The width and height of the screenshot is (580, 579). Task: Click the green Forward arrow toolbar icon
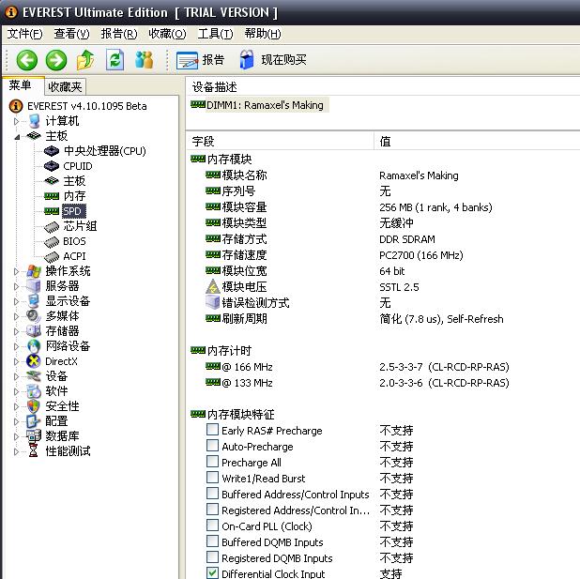coord(56,60)
